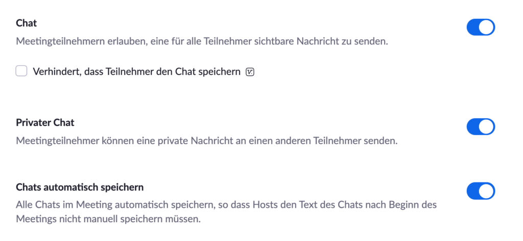This screenshot has width=523, height=241.
Task: Check 'Verhindert, dass Teilnehmer den Chat speichern' box
Action: point(21,71)
